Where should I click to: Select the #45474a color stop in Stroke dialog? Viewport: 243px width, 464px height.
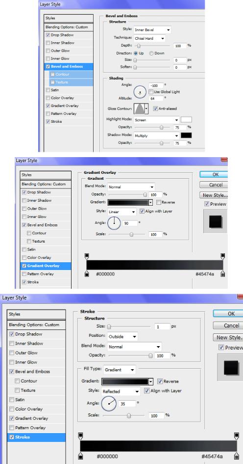pyautogui.click(x=236, y=456)
